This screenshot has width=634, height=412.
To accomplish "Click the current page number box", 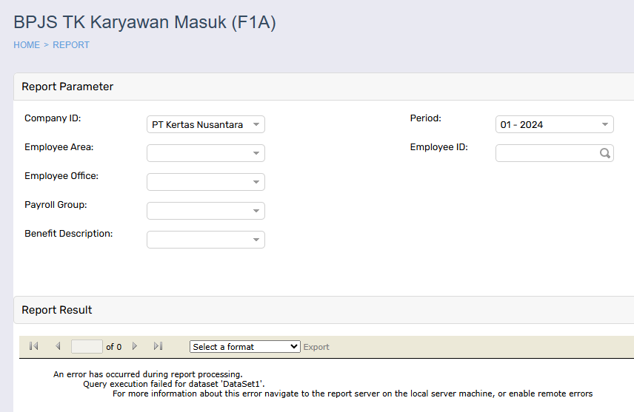I will [87, 346].
